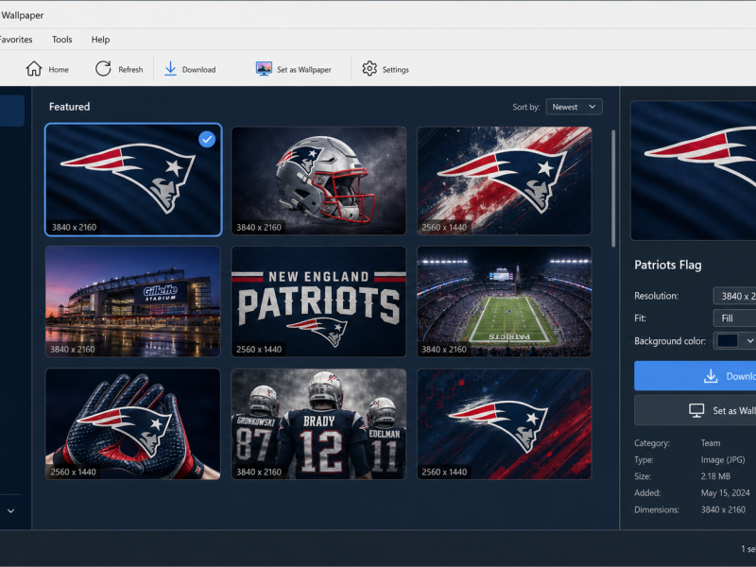Viewport: 756px width, 567px height.
Task: Click the Home house icon
Action: [x=34, y=69]
